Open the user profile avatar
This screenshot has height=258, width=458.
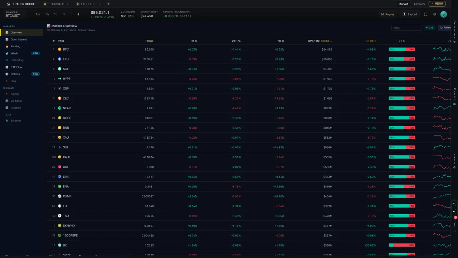[444, 14]
